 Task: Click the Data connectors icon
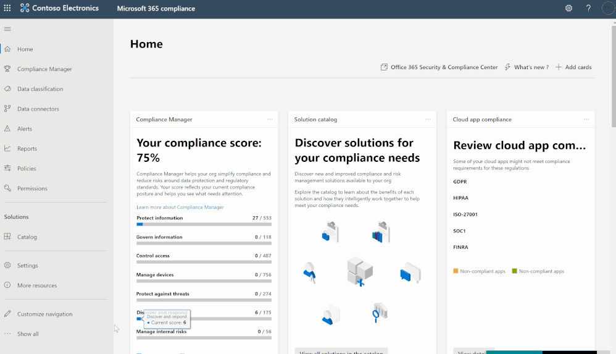7,109
